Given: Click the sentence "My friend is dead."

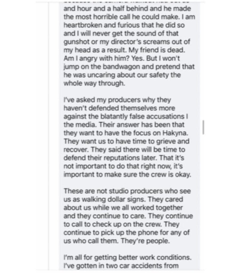Looking at the screenshot, I should [157, 50].
